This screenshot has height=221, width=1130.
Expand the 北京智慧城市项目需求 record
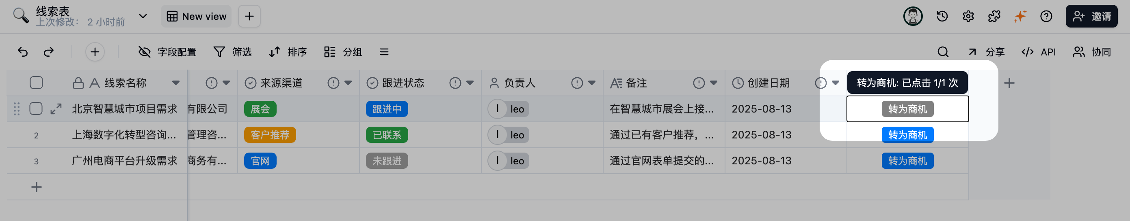[56, 109]
